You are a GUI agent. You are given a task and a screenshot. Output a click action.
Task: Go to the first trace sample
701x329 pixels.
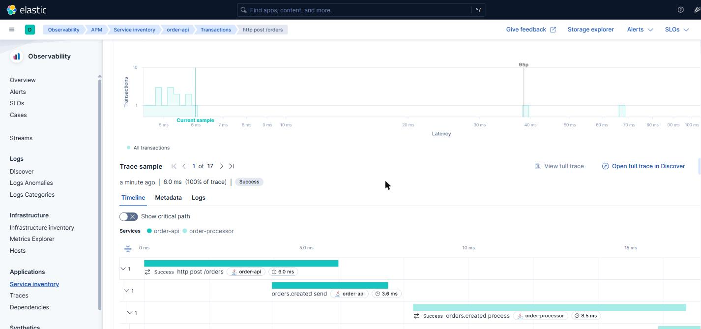pyautogui.click(x=174, y=166)
